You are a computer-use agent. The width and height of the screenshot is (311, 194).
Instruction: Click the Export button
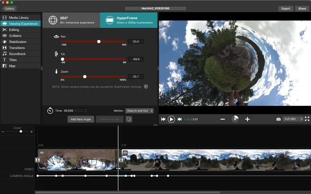[286, 8]
